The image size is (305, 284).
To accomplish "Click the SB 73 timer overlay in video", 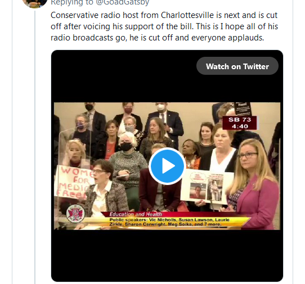I will point(240,123).
